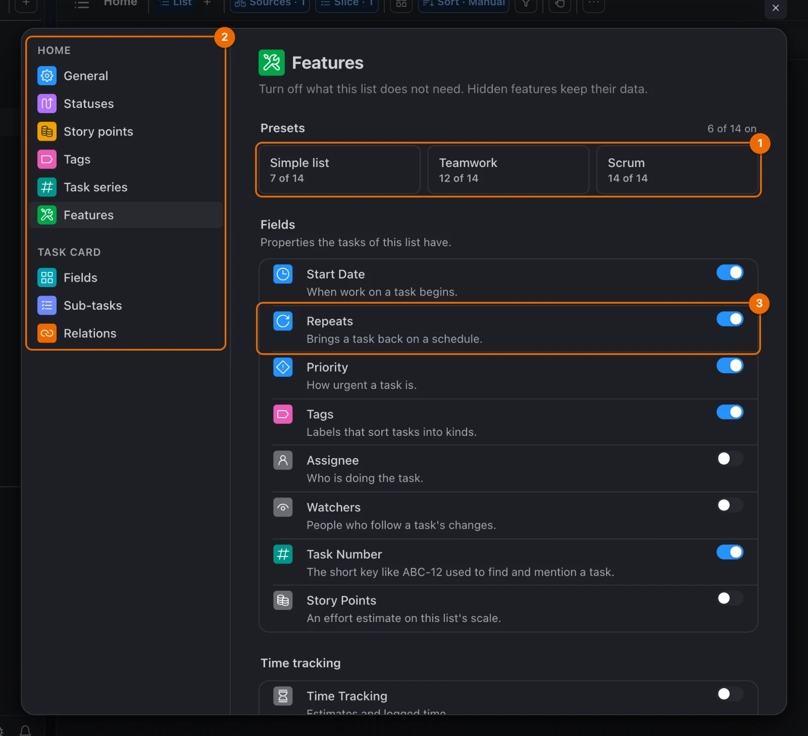
Task: Go to Fields under Task Card
Action: click(x=126, y=277)
